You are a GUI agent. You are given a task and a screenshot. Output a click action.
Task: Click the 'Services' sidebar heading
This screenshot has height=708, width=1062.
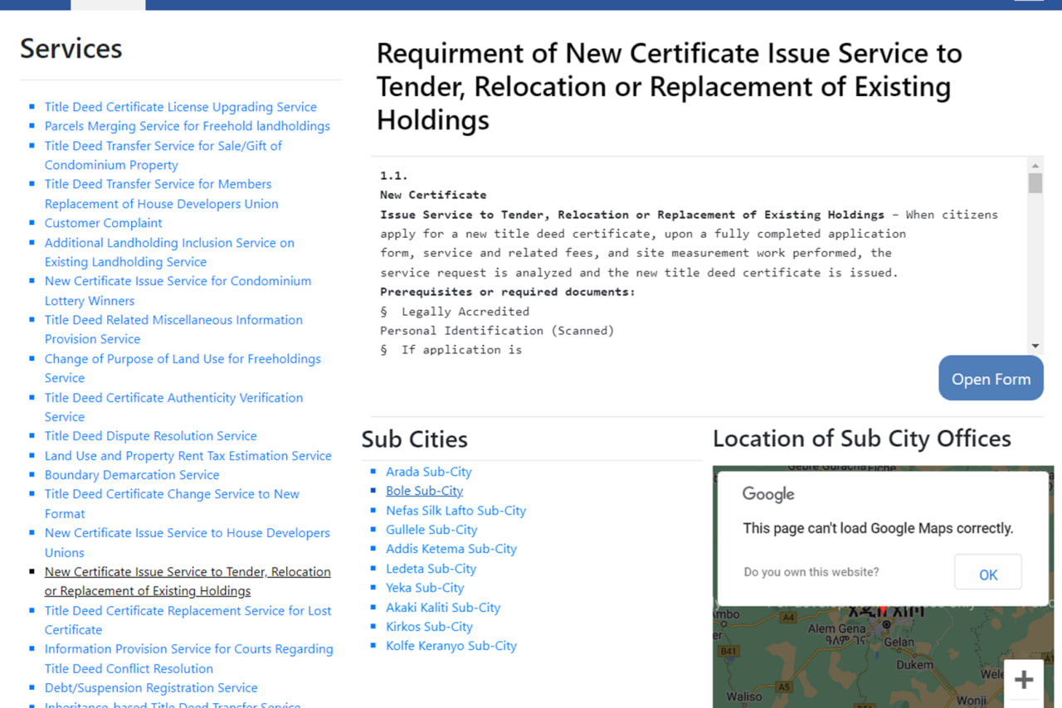71,49
